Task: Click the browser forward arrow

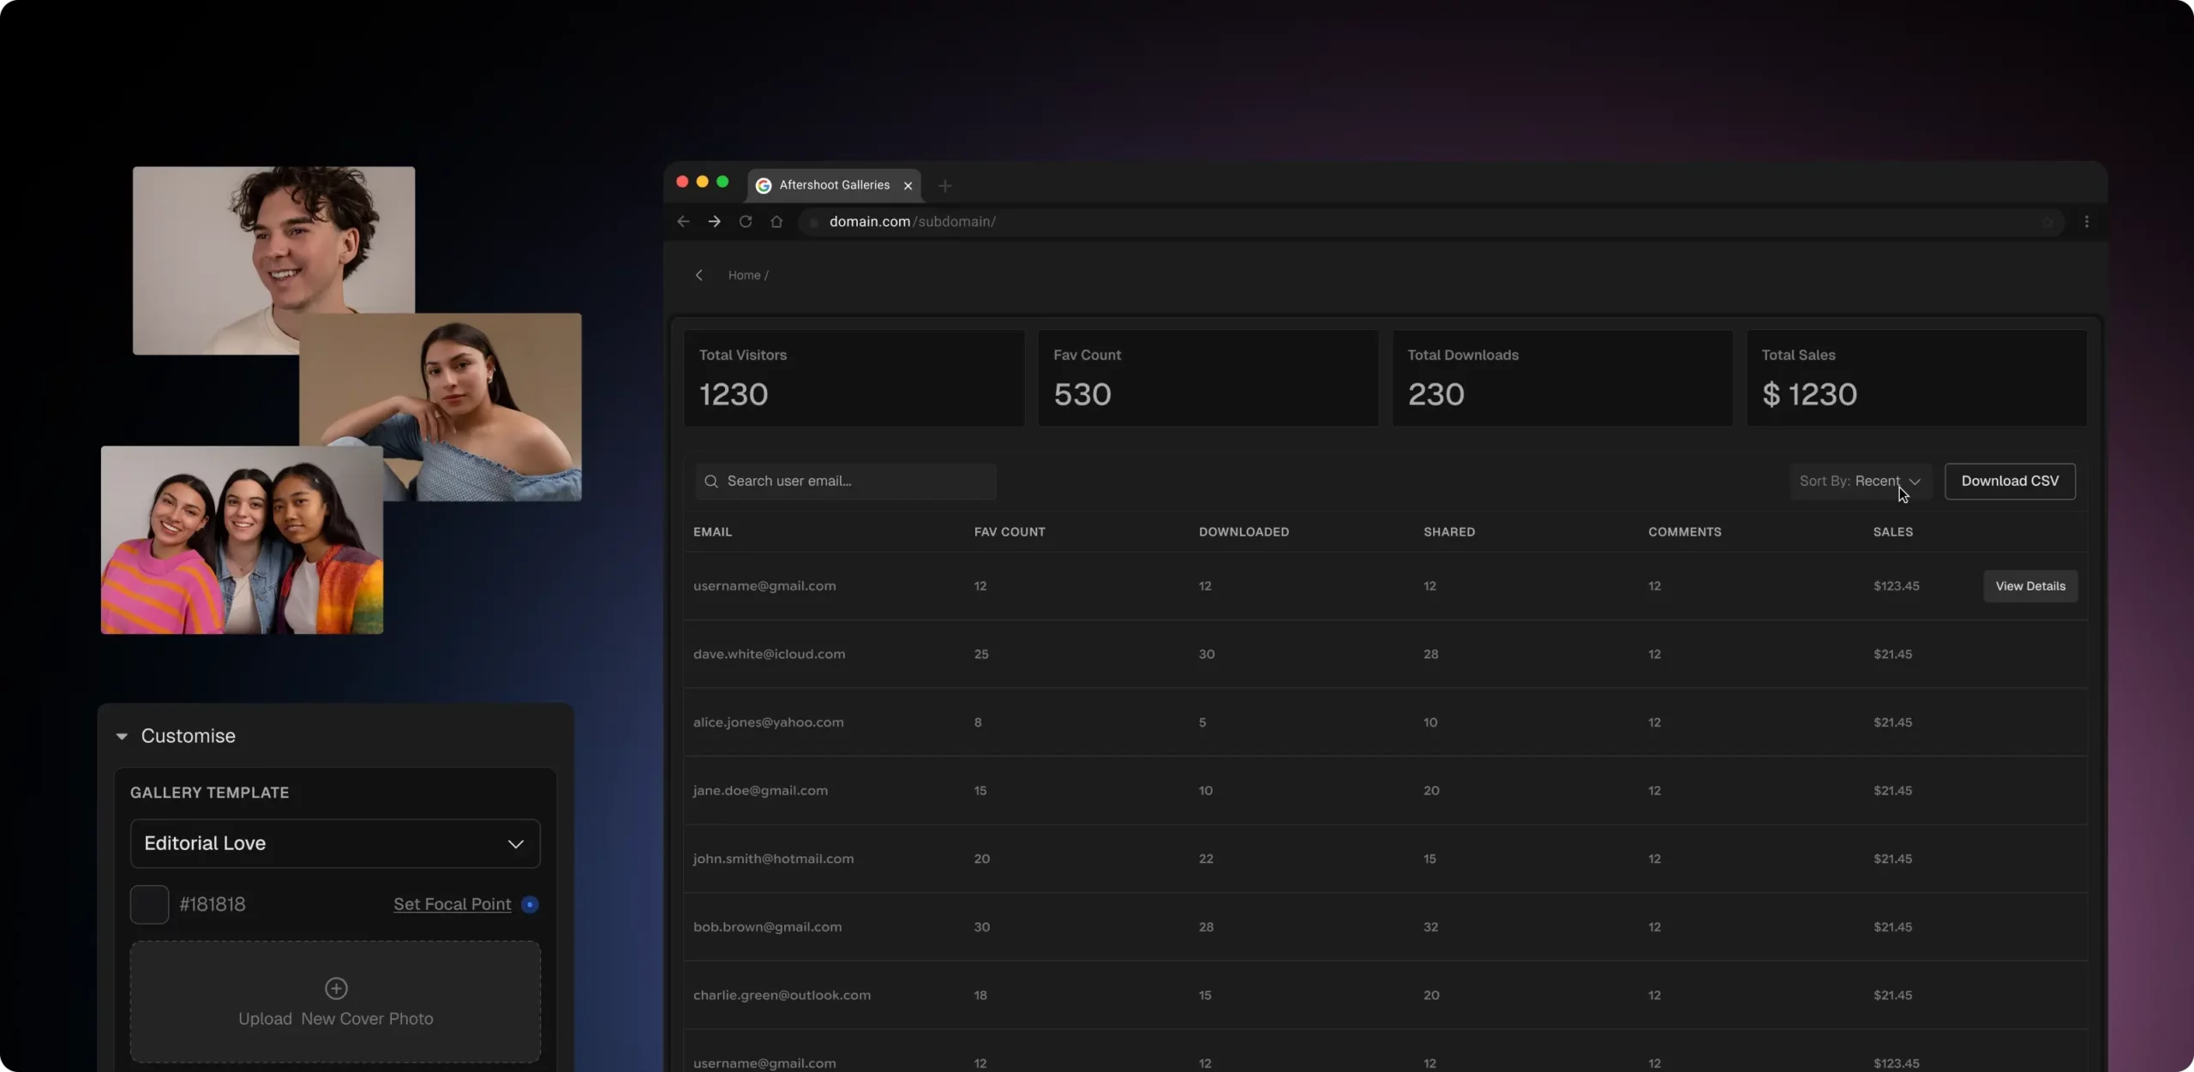Action: 714,221
